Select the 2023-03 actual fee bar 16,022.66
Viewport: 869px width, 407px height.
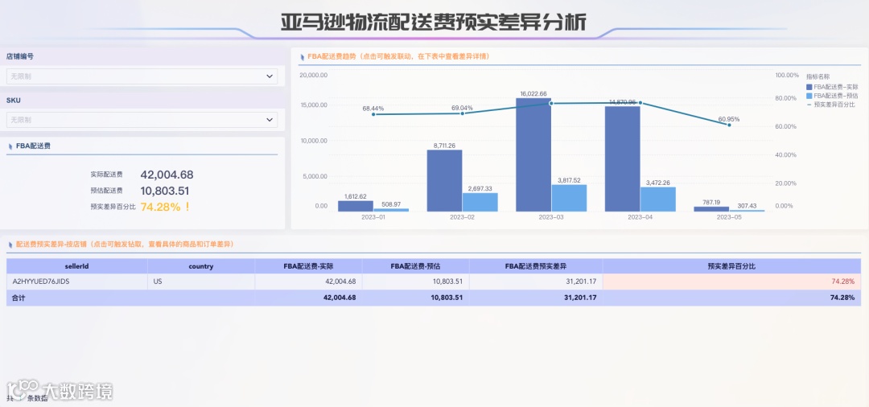coord(533,154)
